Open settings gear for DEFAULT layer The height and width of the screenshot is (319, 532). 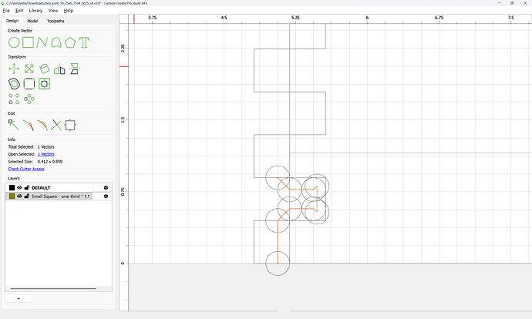[x=106, y=188]
